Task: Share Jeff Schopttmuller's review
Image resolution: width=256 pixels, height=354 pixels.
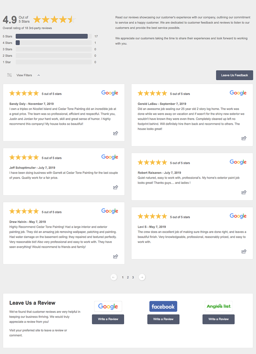Action: tap(116, 187)
